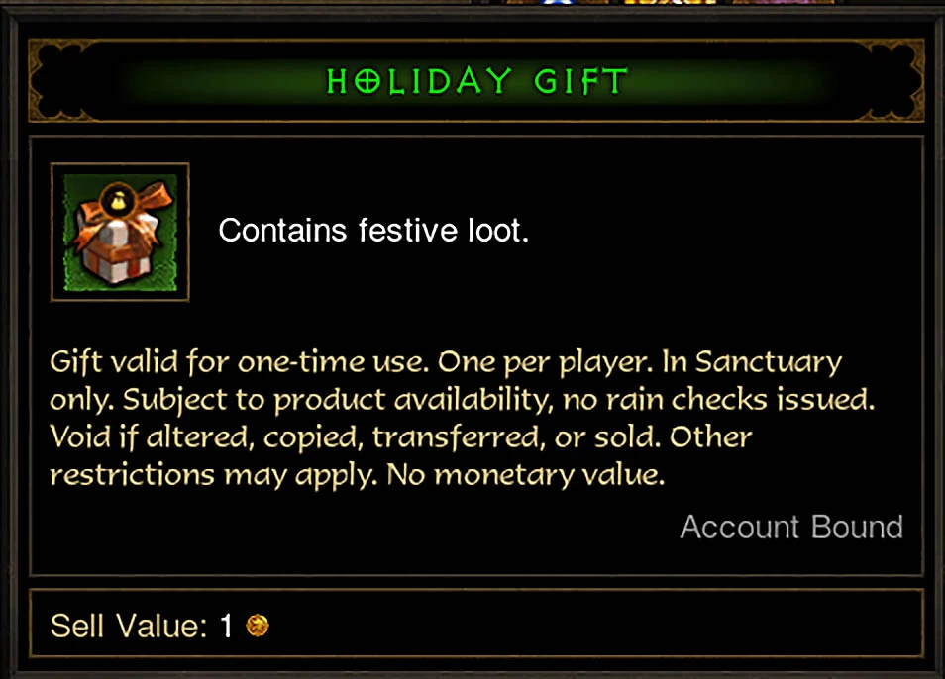
Task: Click the 'no rain checks issued.' phrase
Action: point(718,400)
